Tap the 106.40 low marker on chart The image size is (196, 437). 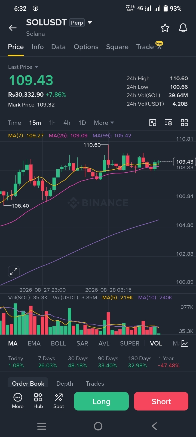pos(20,206)
